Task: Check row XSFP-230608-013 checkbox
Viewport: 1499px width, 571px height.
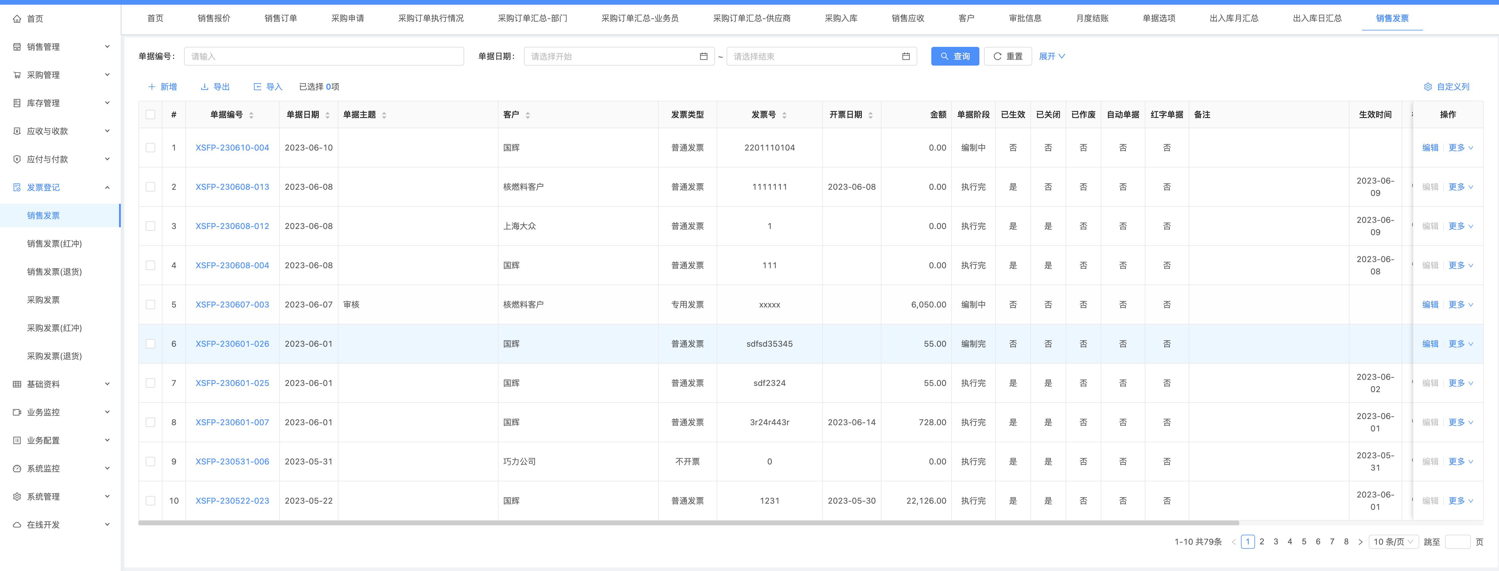Action: tap(151, 187)
